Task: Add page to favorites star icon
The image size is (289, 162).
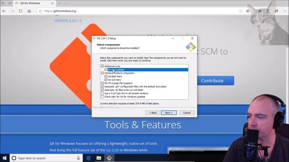Action: click(247, 11)
